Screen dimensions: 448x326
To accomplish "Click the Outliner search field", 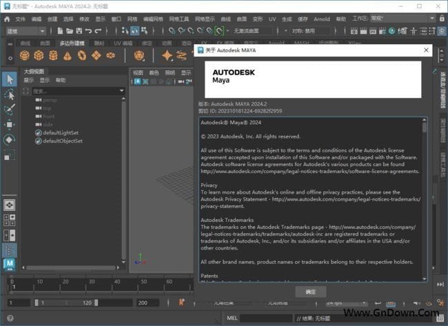I will click(x=75, y=91).
